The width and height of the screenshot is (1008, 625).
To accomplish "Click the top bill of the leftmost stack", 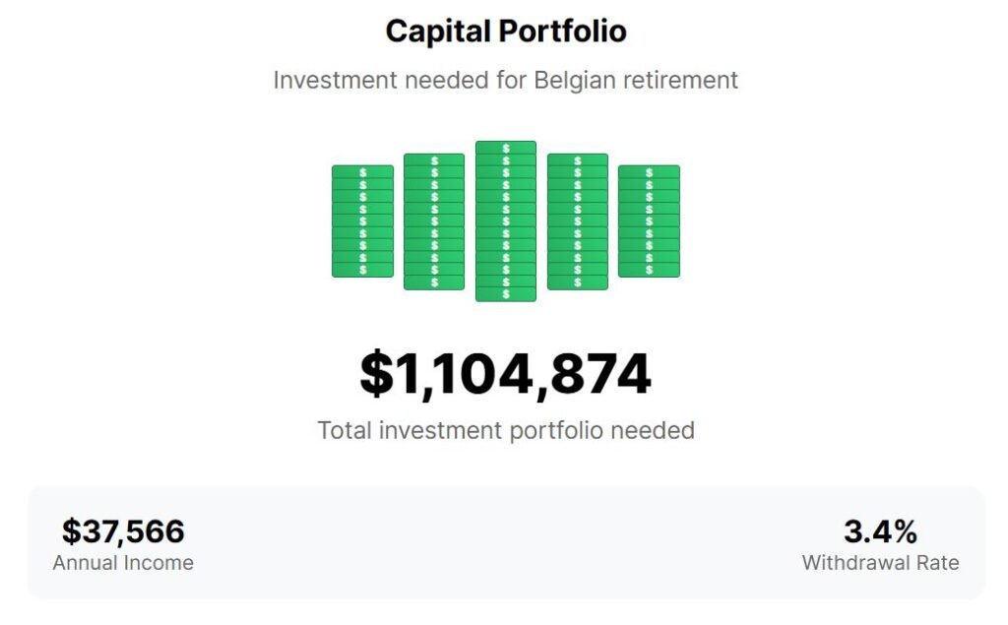I will pos(362,172).
